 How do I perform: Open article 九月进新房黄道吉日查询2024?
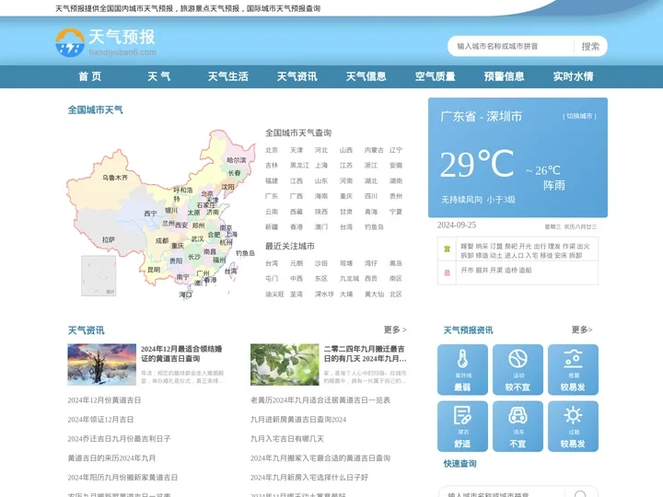[298, 420]
